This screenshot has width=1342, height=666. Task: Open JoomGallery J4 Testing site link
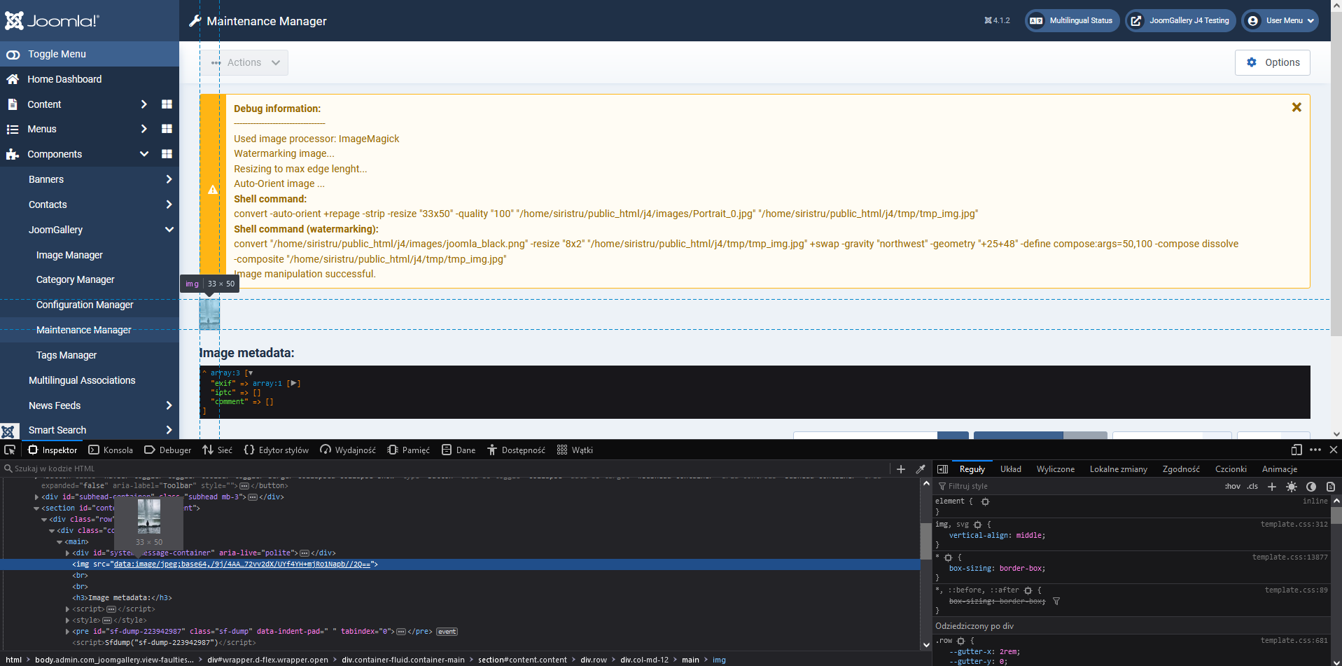[1180, 20]
